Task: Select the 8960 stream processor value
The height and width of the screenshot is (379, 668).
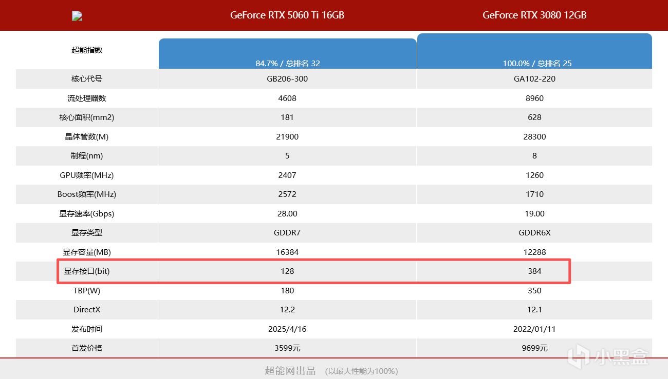Action: click(534, 98)
